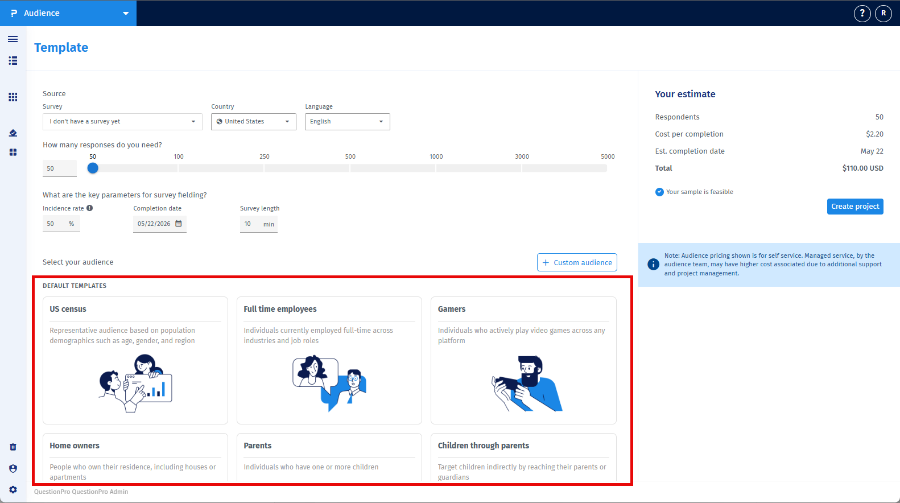Screen dimensions: 900x503
Task: Click the "QuestionPro QuestionPro Admin" footer text
Action: click(81, 492)
